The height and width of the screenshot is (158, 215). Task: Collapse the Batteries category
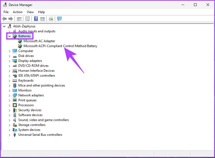click(x=10, y=36)
